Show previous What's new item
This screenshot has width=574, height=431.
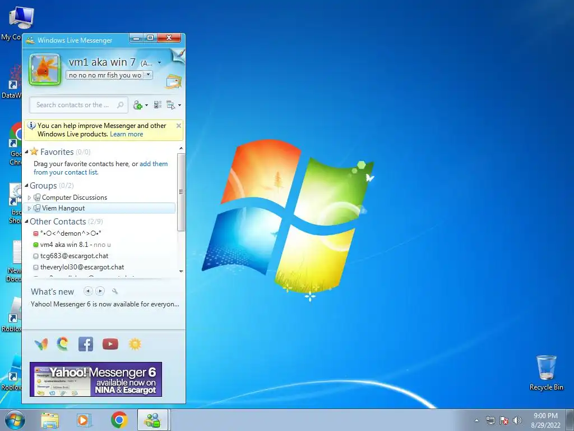(x=88, y=291)
